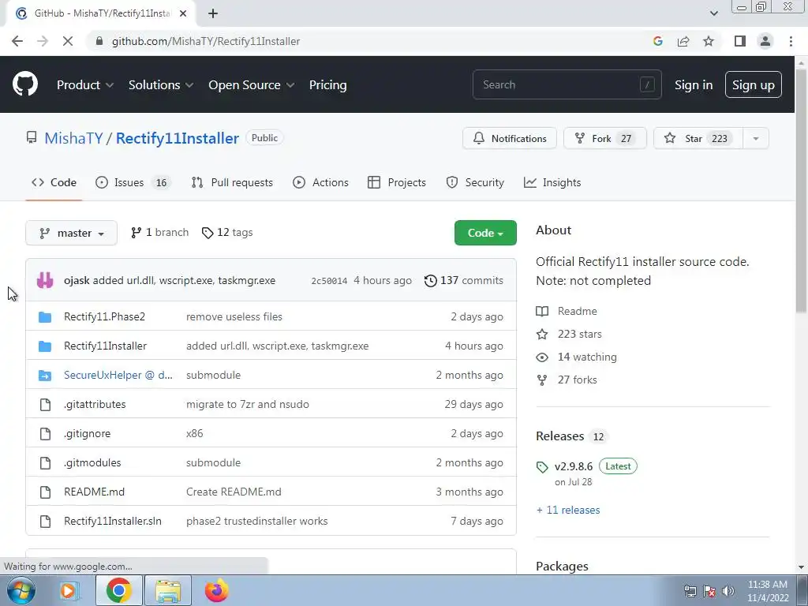Open Chrome side panel icon
808x606 pixels.
[x=740, y=41]
